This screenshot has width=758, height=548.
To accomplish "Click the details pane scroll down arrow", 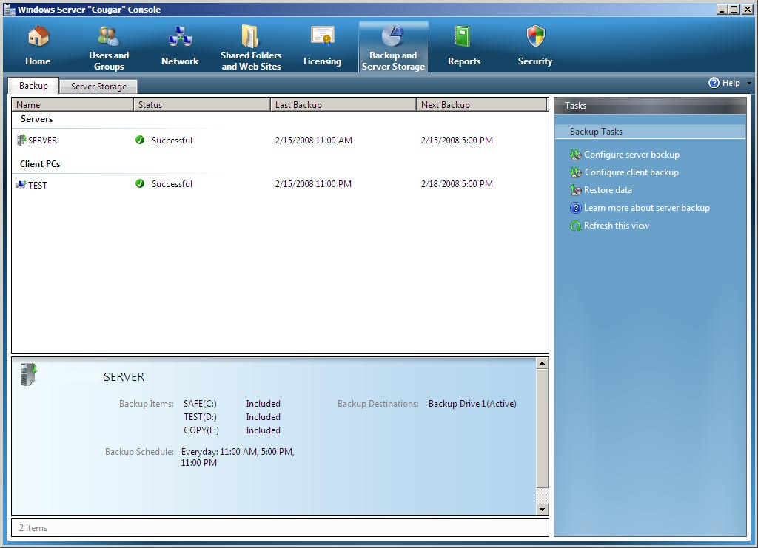I will pos(542,510).
